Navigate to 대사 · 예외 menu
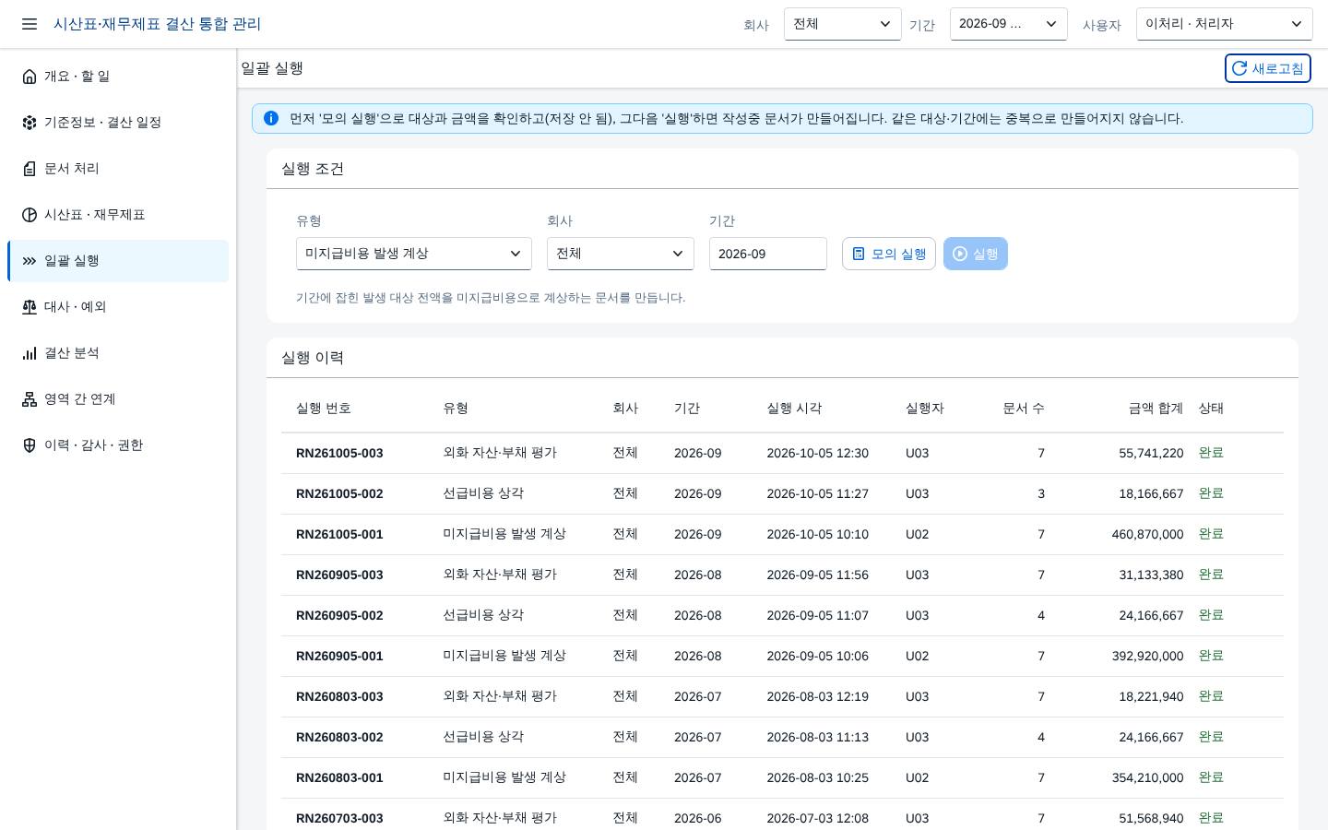Image resolution: width=1328 pixels, height=830 pixels. click(x=118, y=307)
